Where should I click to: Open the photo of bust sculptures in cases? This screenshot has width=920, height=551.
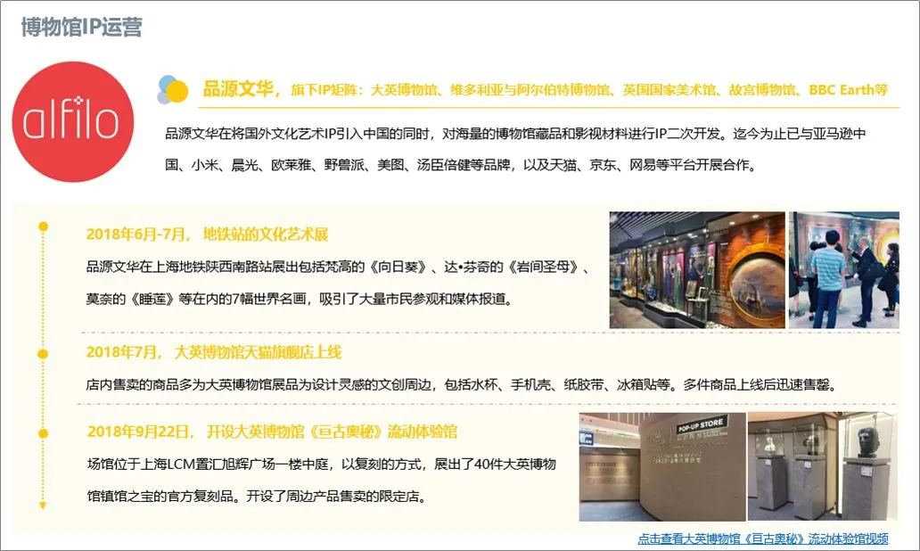tap(823, 466)
